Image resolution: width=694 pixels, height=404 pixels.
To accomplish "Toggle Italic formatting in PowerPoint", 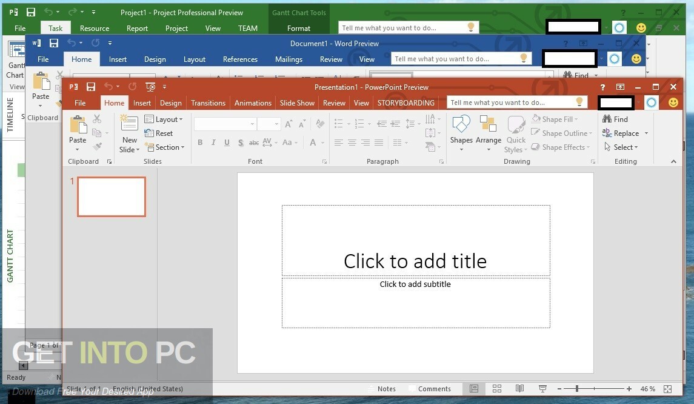I will (213, 142).
